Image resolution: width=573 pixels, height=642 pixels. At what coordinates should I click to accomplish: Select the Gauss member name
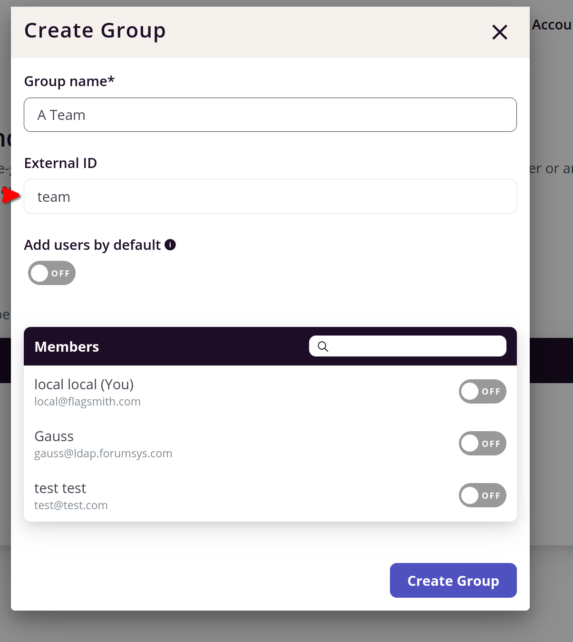coord(54,436)
